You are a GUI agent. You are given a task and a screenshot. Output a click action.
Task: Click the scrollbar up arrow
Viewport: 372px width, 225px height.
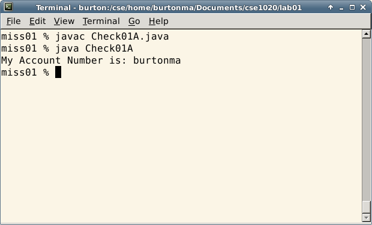(367, 34)
